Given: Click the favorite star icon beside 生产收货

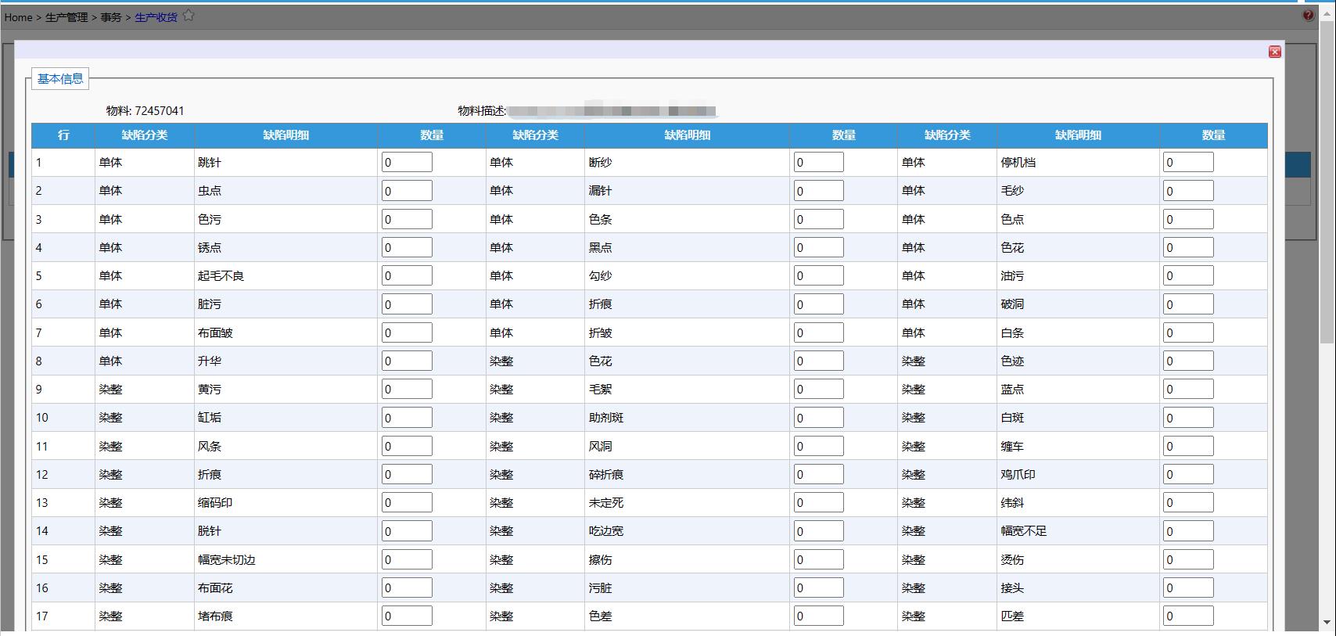Looking at the screenshot, I should pyautogui.click(x=189, y=15).
